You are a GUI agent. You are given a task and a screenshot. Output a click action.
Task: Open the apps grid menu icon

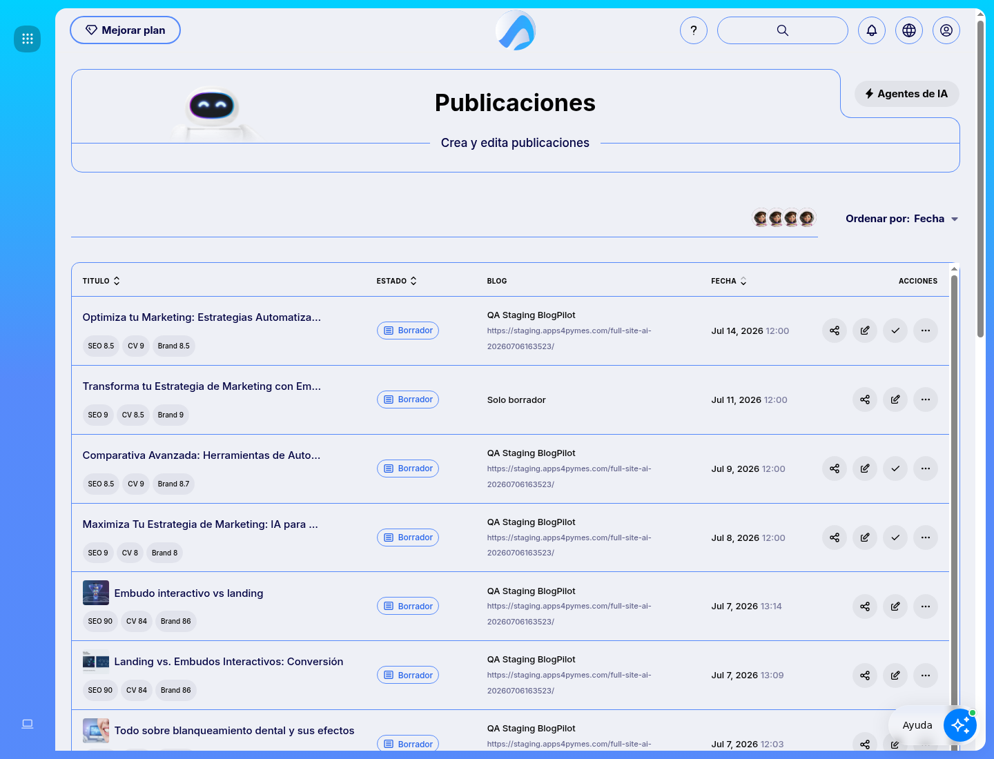coord(28,39)
